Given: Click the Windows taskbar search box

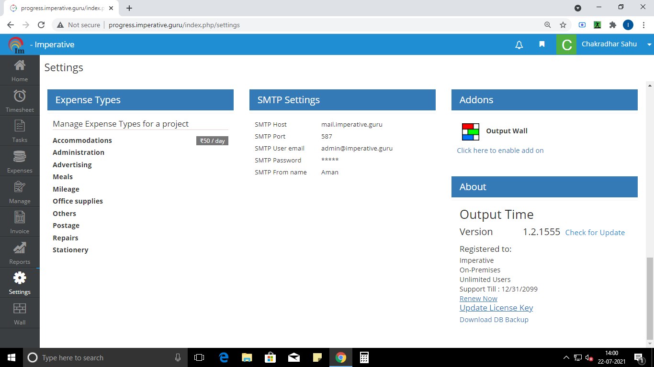Looking at the screenshot, I should tap(105, 358).
